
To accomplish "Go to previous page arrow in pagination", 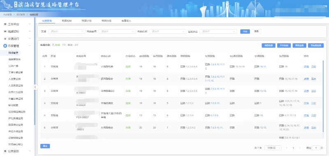I will (287, 148).
